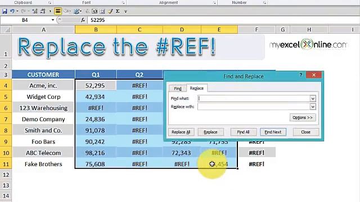
Task: Click the Replace with input field
Action: [x=254, y=107]
